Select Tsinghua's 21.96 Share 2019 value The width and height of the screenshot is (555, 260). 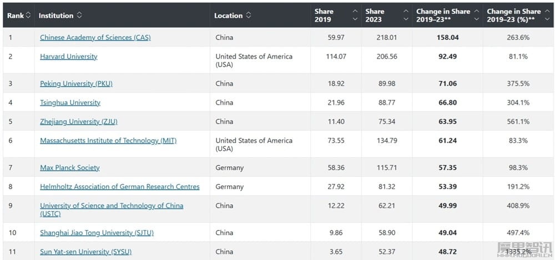click(336, 103)
